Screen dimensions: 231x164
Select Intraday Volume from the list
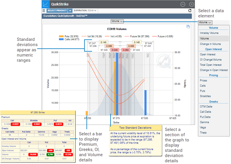(x=209, y=33)
